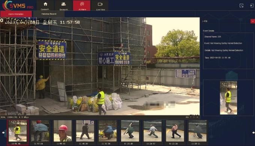Image resolution: width=255 pixels, height=146 pixels.
Task: Click the window resize icon at top right
Action: 241,6
